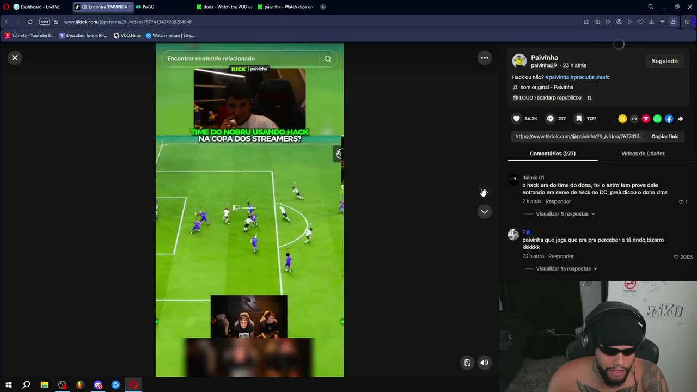
Task: Like the comment with 2003 likes
Action: point(676,257)
